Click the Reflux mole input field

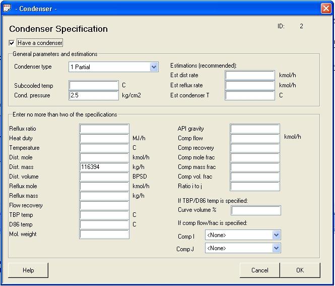coord(104,186)
